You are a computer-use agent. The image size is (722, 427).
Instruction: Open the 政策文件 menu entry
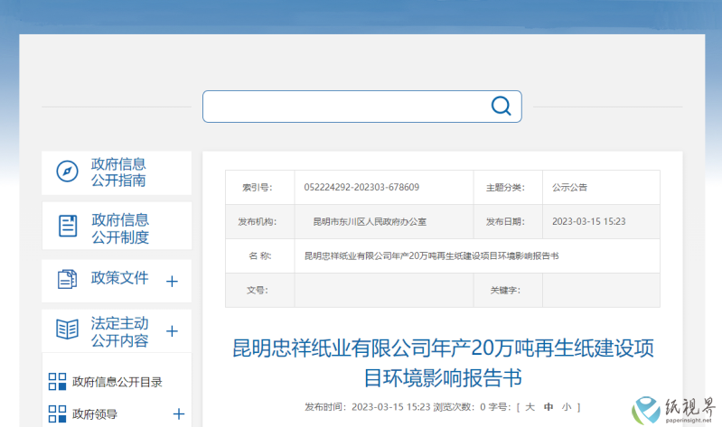tap(117, 280)
